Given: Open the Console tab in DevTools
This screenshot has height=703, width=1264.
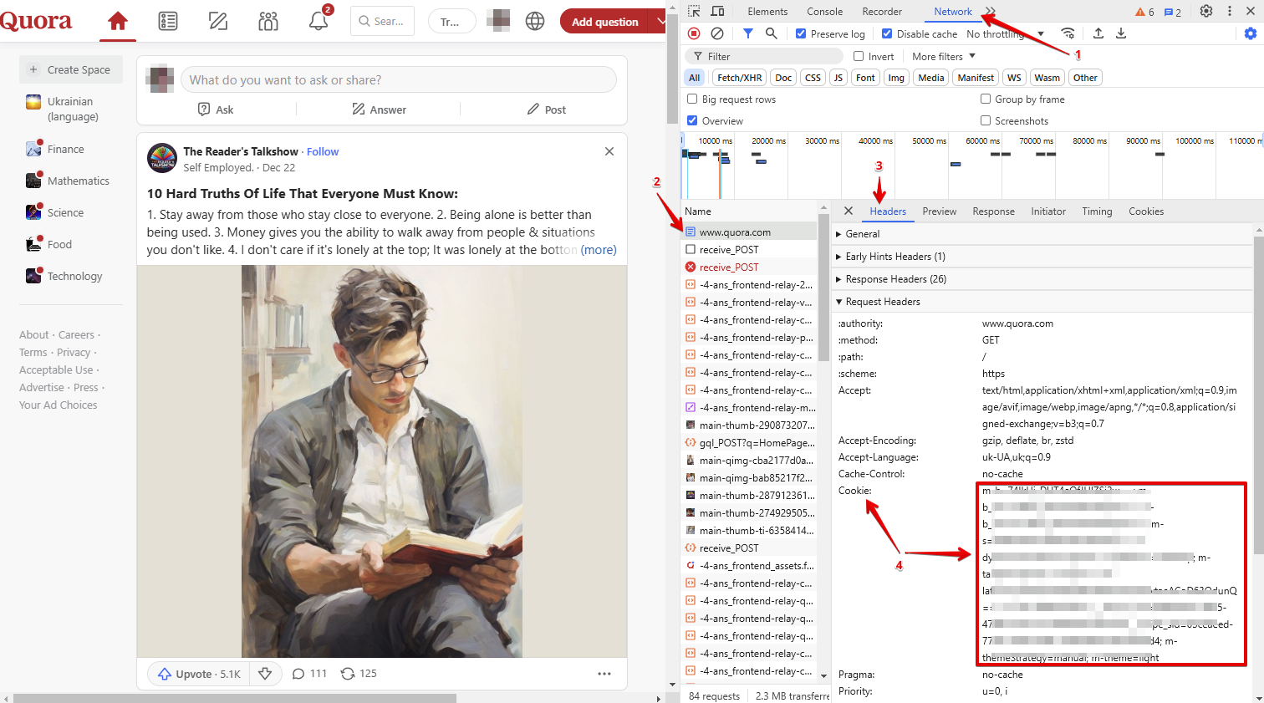Looking at the screenshot, I should click(824, 12).
